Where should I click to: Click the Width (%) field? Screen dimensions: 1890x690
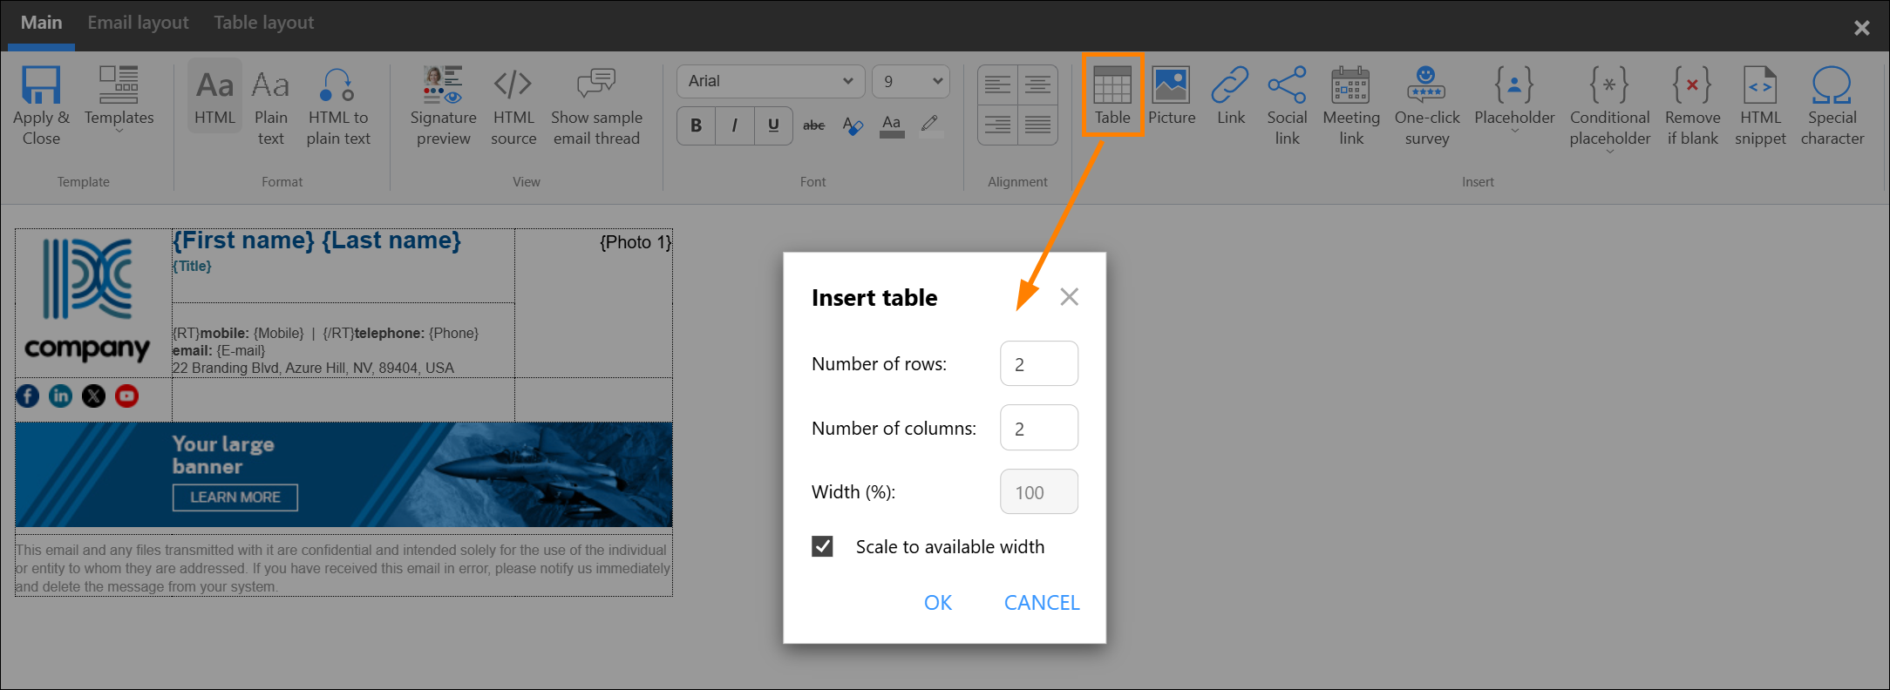tap(1038, 492)
